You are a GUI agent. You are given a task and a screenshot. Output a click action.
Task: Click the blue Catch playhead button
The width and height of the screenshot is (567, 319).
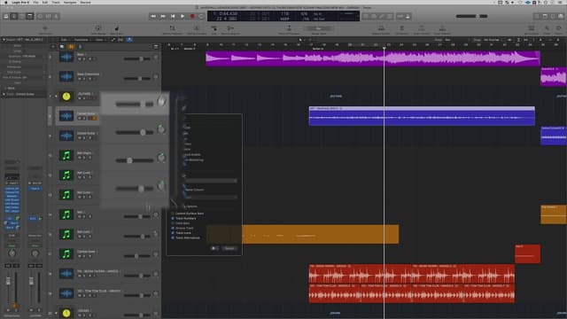pyautogui.click(x=129, y=40)
